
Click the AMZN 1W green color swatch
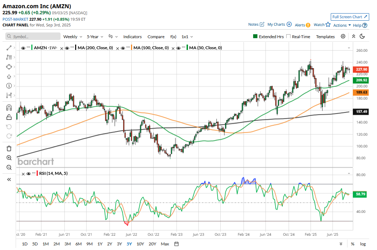click(32, 47)
